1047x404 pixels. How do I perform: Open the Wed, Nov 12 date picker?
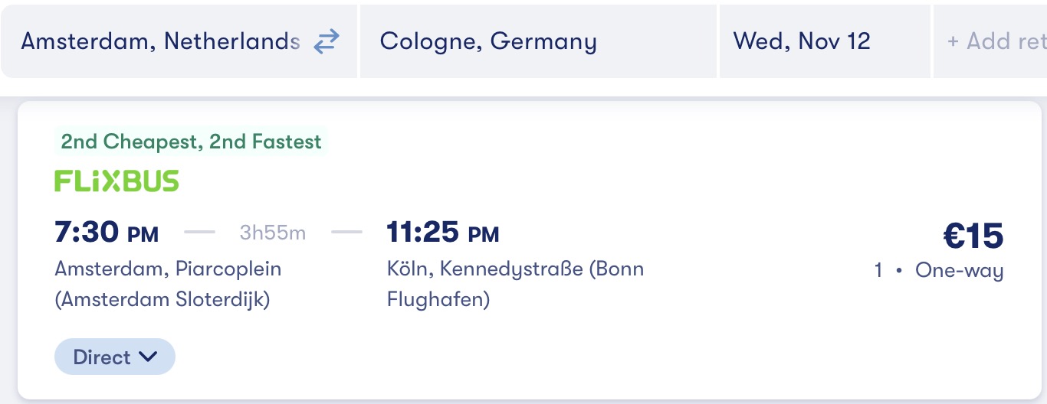click(802, 41)
